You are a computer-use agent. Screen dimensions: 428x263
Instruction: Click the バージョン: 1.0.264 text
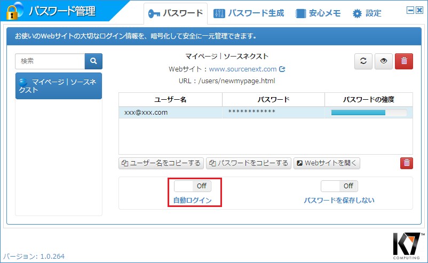[x=34, y=256]
